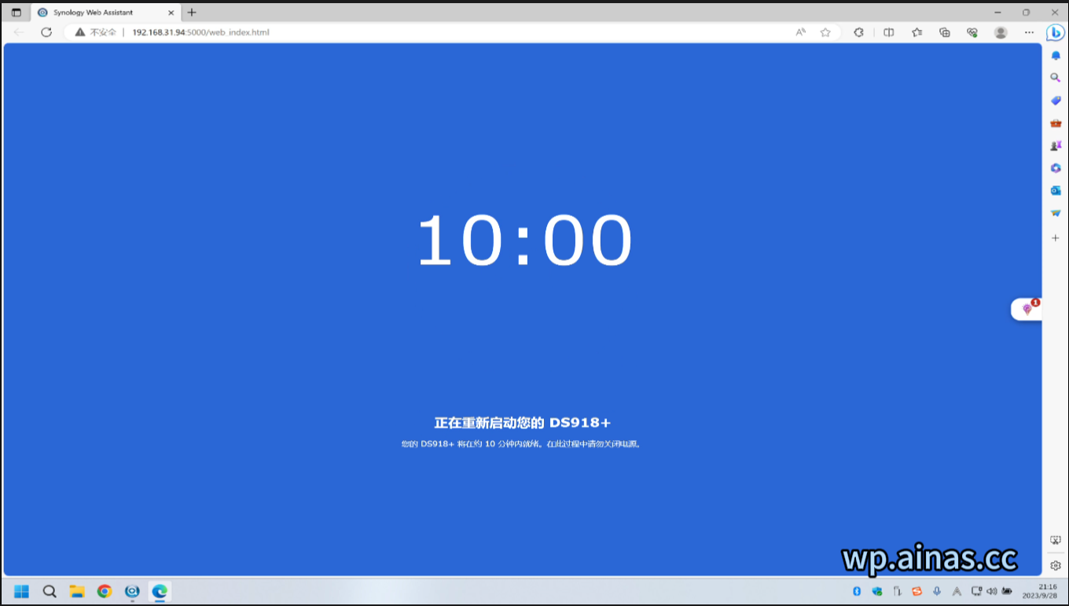The width and height of the screenshot is (1069, 606).
Task: Open Bing Copilot chat panel
Action: [x=1055, y=32]
